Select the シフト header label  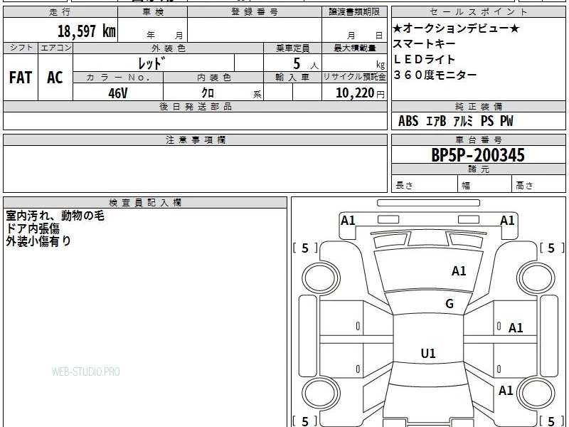[x=21, y=48]
